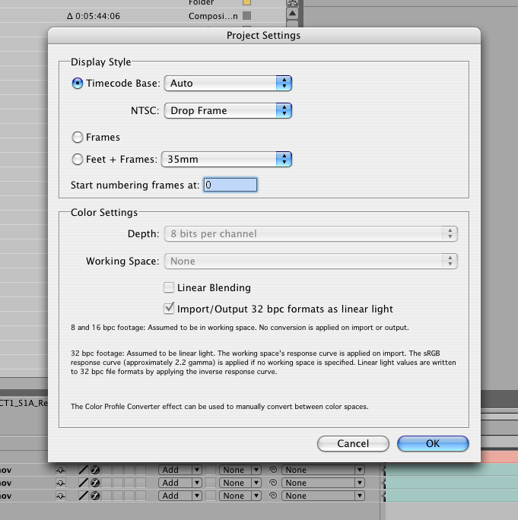Click the 'Composi...n' type entry
518x520 pixels.
(x=213, y=16)
